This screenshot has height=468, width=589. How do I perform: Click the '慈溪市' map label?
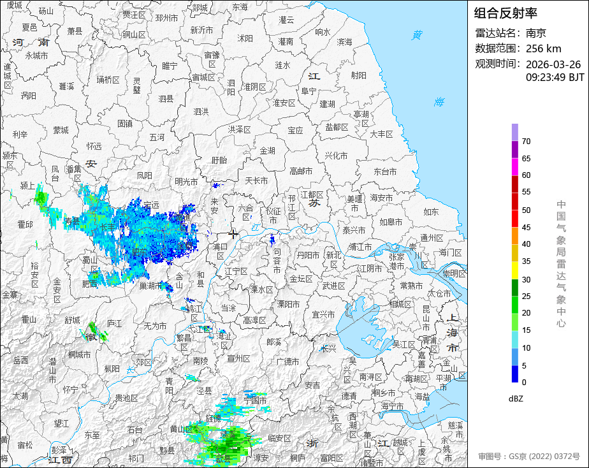pos(456,430)
